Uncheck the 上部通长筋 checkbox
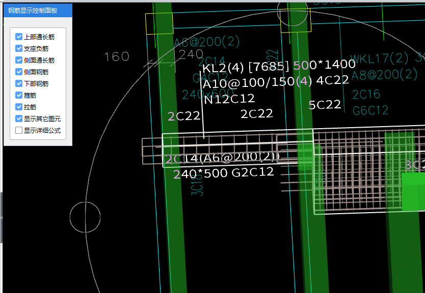 click(x=19, y=37)
